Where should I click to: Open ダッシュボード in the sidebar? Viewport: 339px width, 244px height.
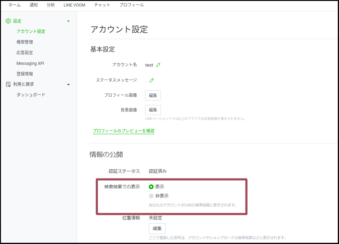tap(31, 95)
